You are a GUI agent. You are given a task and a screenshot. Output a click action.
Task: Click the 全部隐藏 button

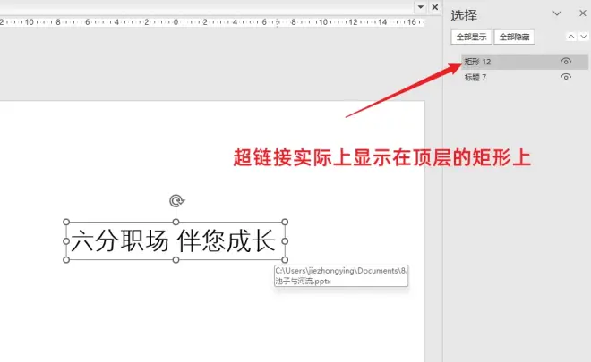point(514,37)
